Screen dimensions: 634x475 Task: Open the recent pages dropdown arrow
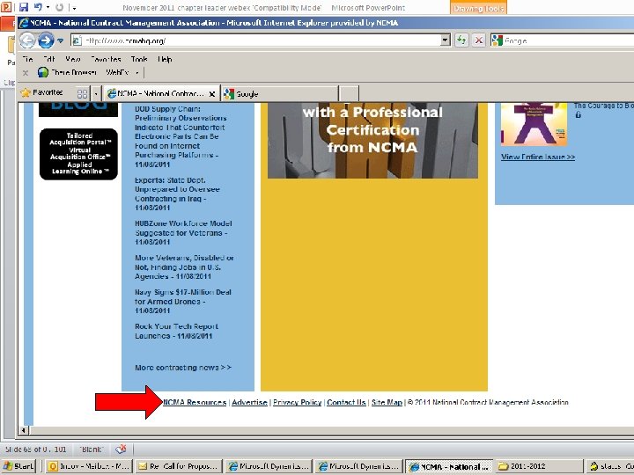[x=60, y=40]
